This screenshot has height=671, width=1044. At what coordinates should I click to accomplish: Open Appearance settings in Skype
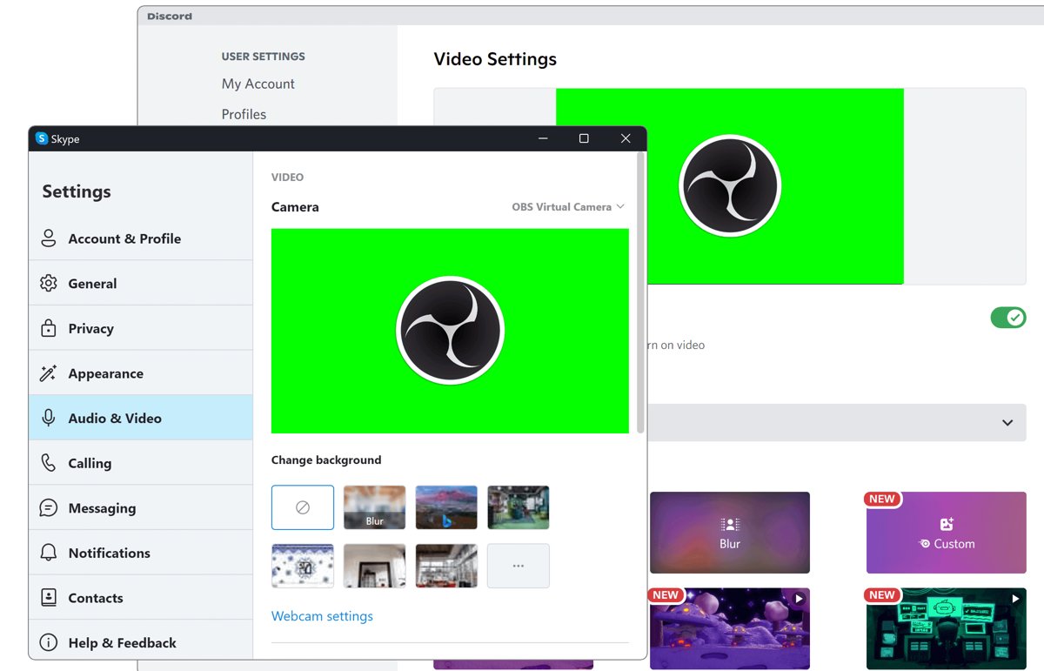[141, 373]
